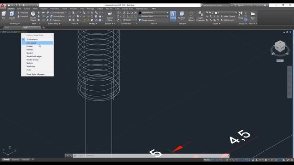Expand the Modeling panel
This screenshot has width=294, height=165.
[x=14, y=24]
